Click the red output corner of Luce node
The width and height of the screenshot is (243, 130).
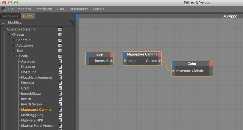tap(111, 55)
